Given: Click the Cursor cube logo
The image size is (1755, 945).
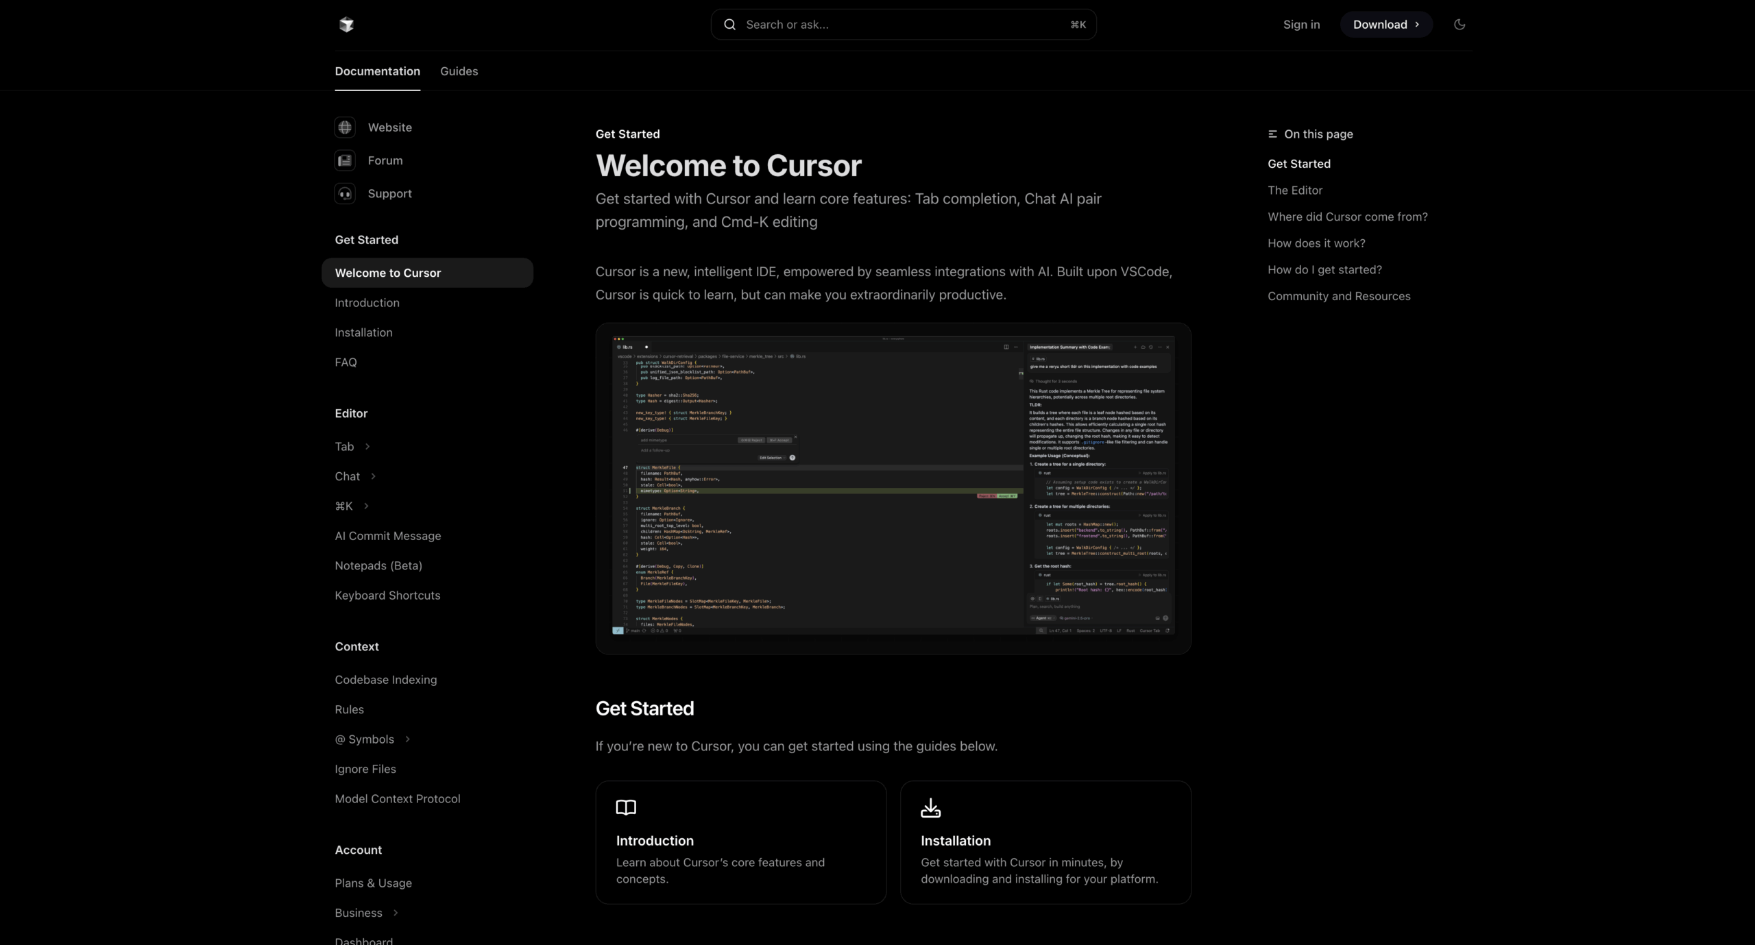Looking at the screenshot, I should pyautogui.click(x=346, y=25).
